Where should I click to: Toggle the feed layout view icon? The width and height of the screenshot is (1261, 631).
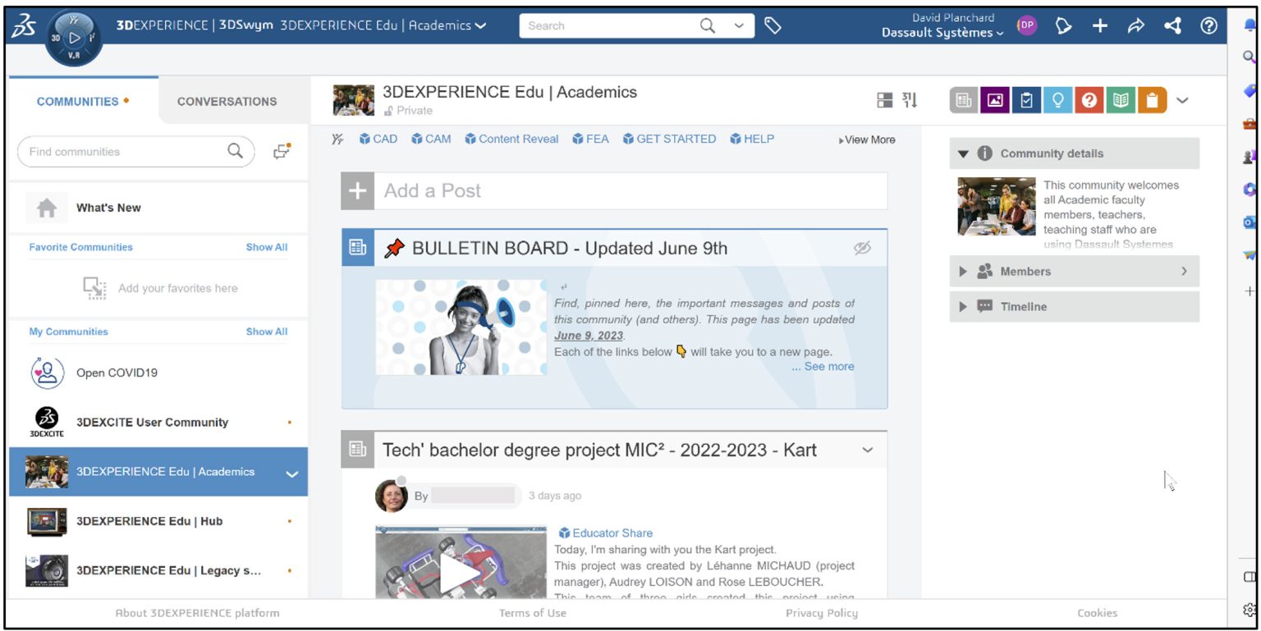pyautogui.click(x=884, y=100)
